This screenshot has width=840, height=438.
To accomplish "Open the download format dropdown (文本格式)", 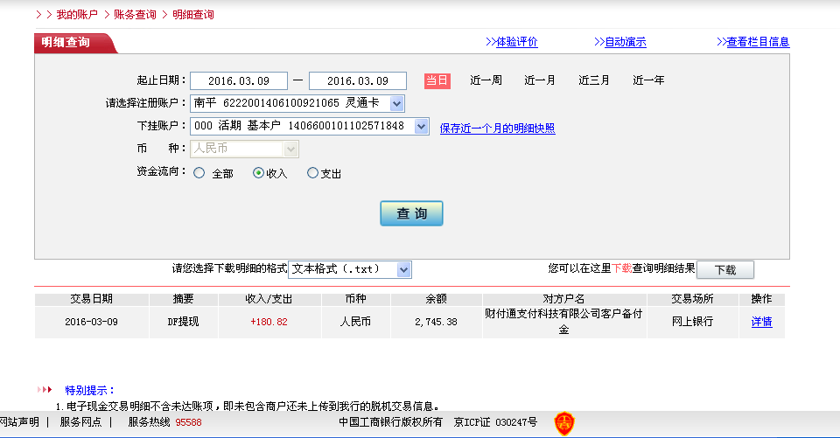I will (403, 270).
